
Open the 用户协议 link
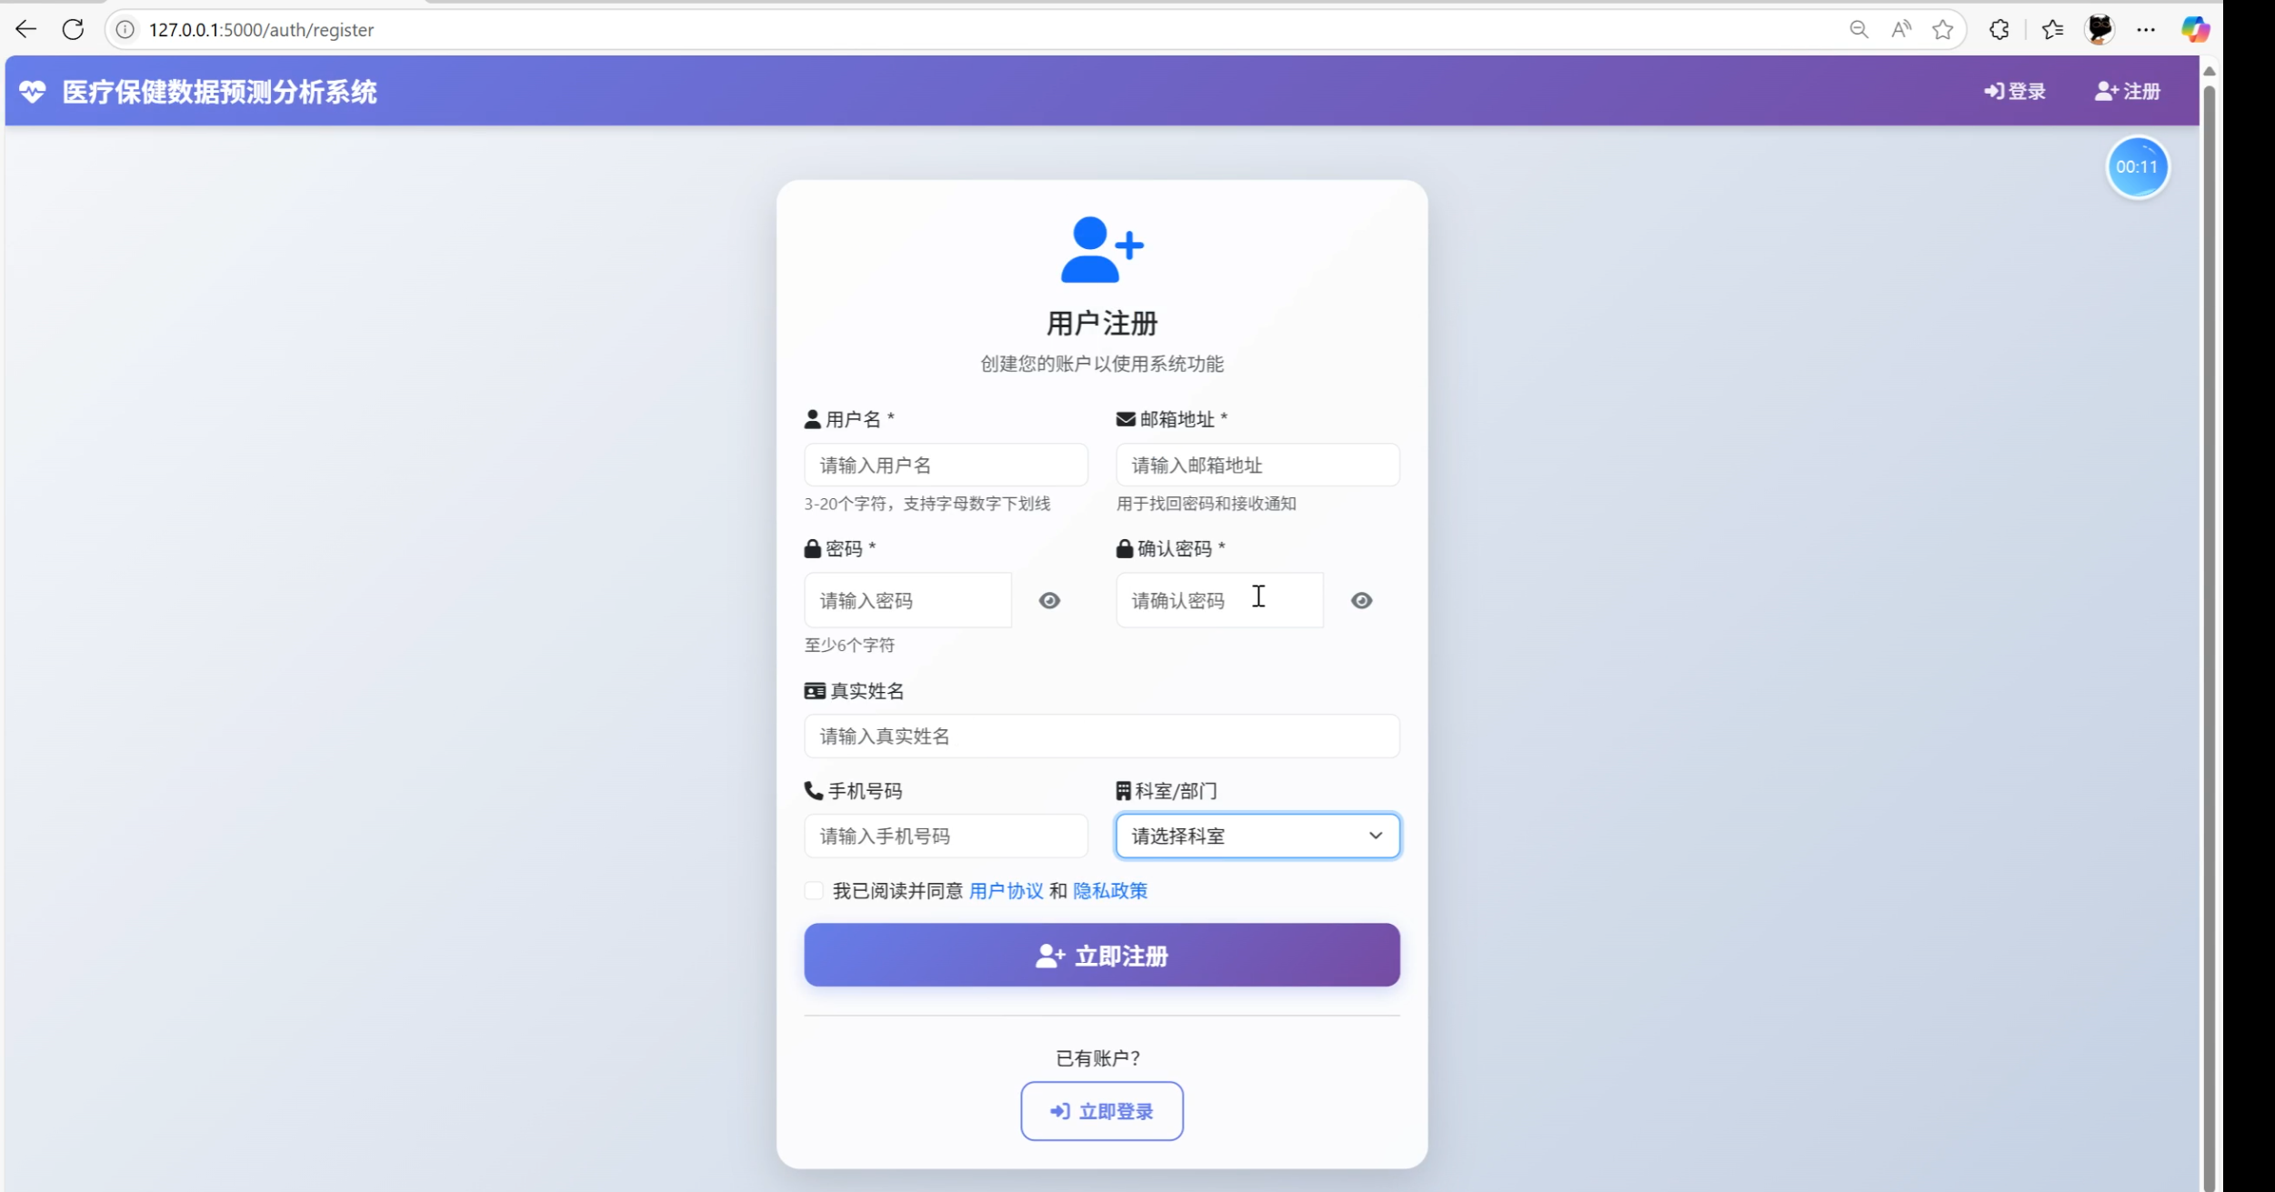pyautogui.click(x=1006, y=891)
